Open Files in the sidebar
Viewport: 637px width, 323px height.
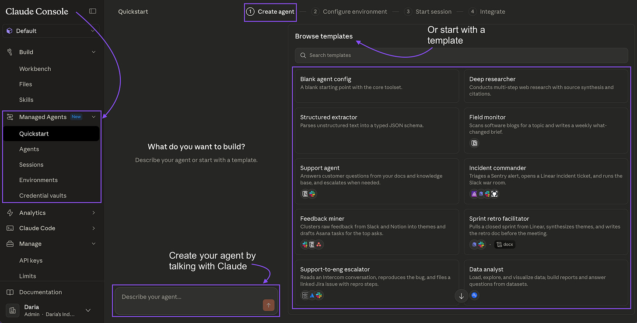(x=25, y=84)
